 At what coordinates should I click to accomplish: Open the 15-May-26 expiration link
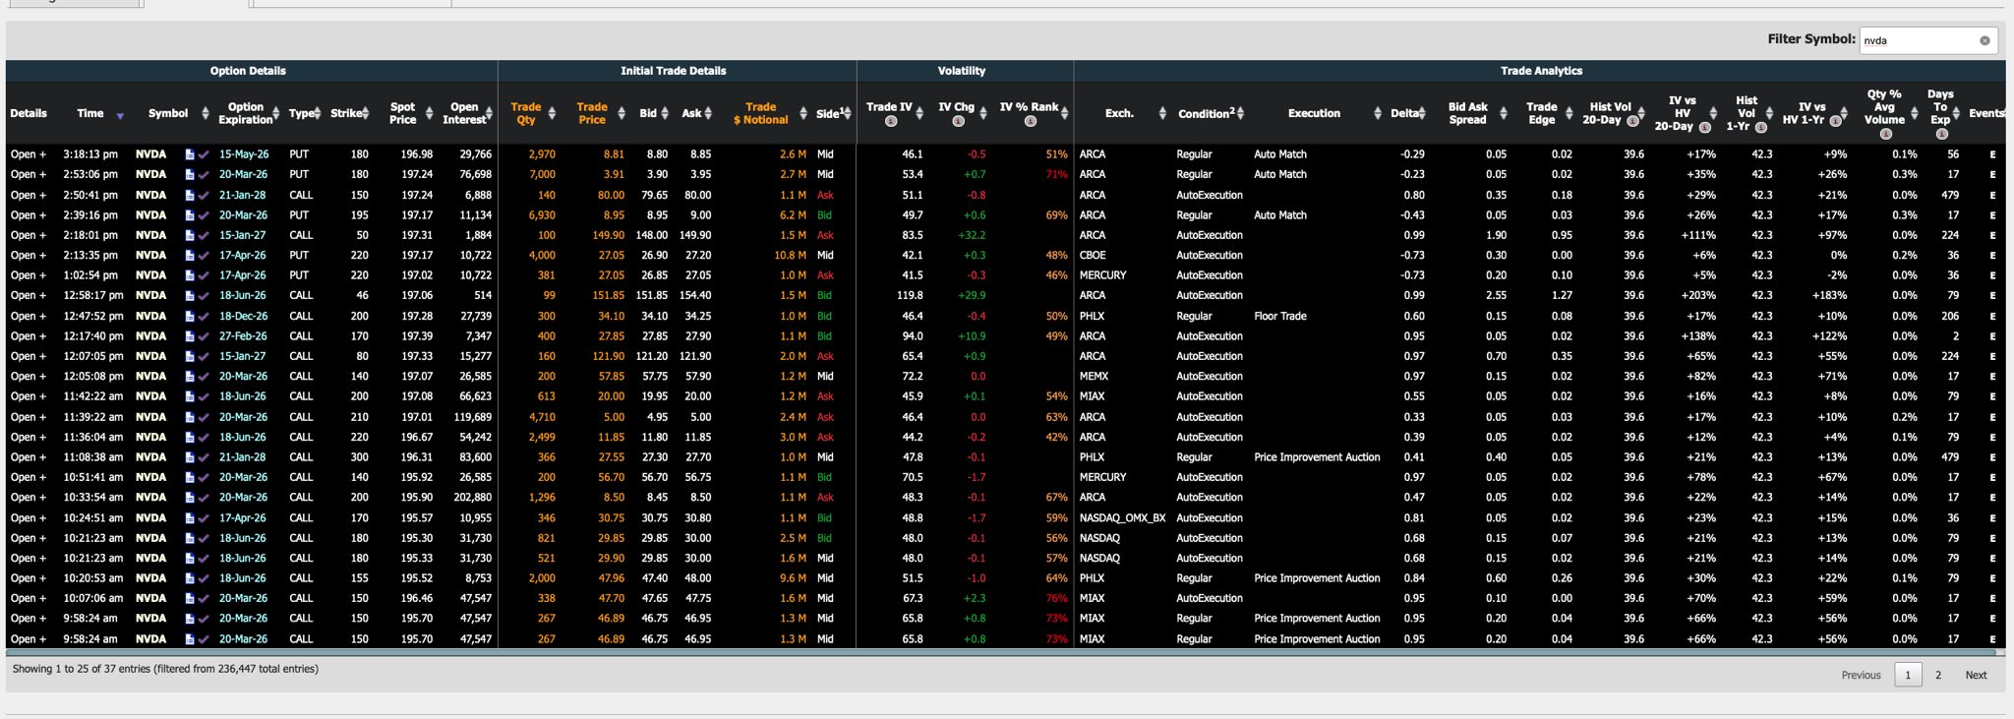(x=243, y=154)
